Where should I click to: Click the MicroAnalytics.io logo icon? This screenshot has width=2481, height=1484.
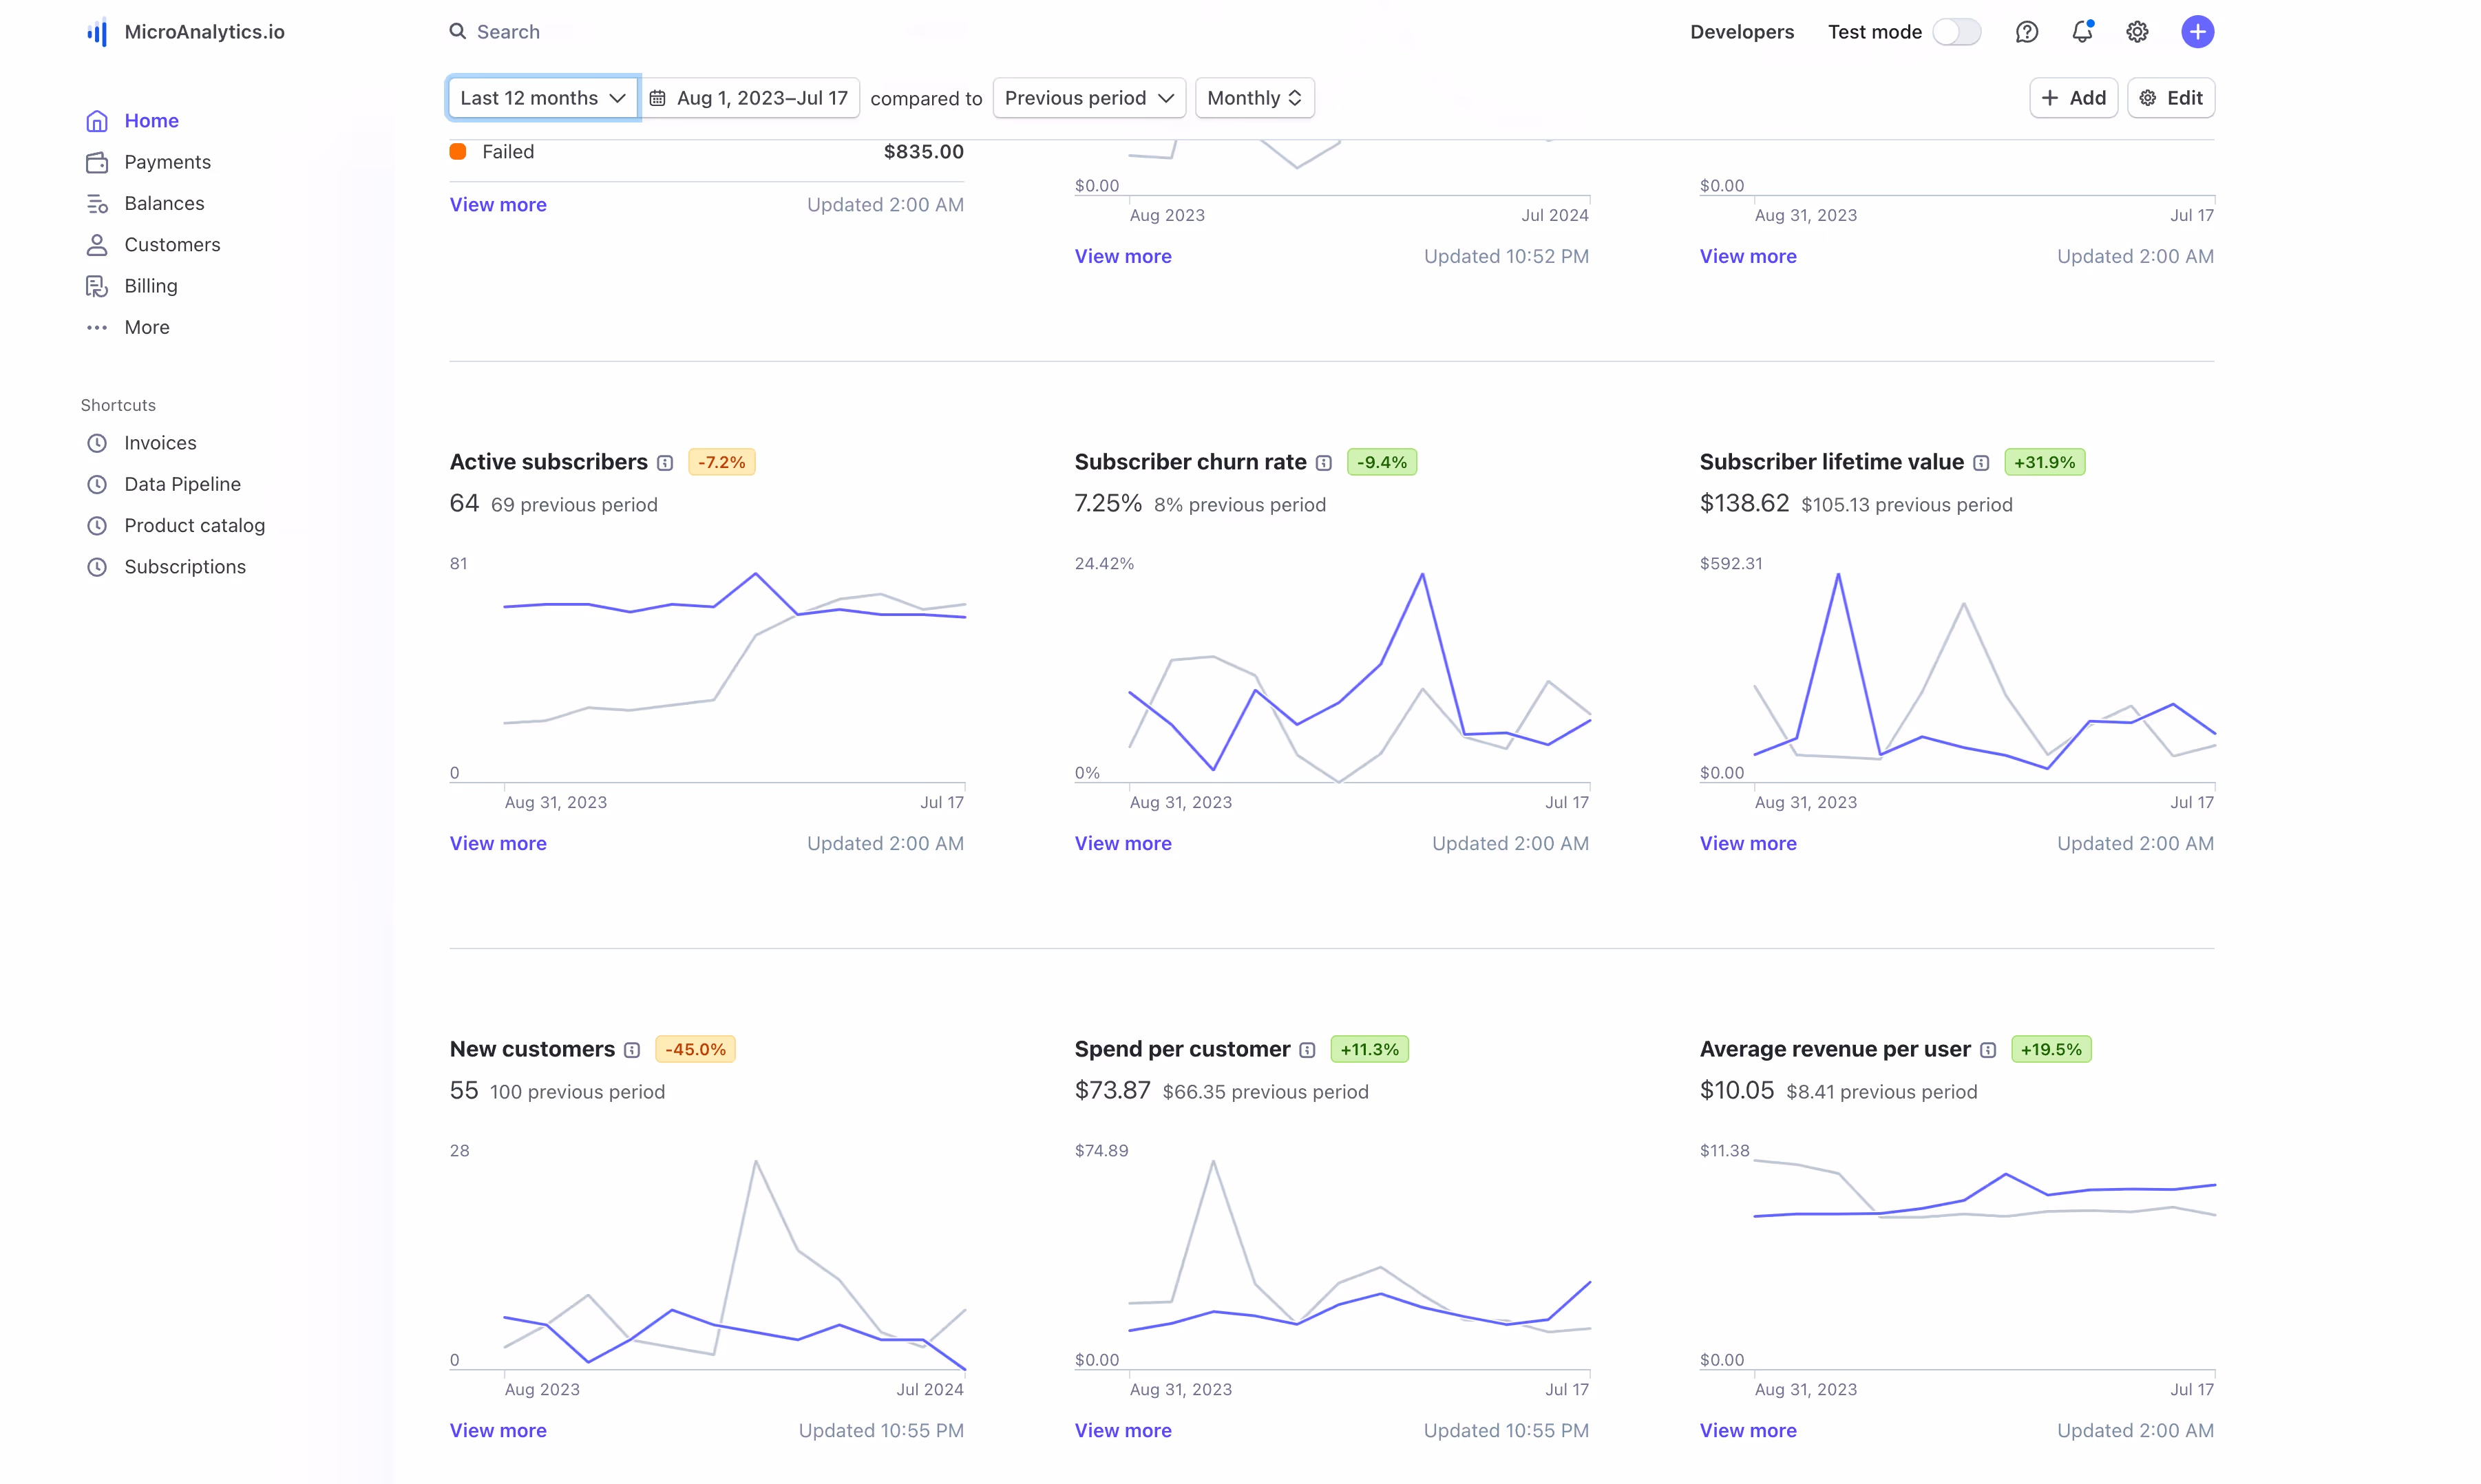[97, 32]
